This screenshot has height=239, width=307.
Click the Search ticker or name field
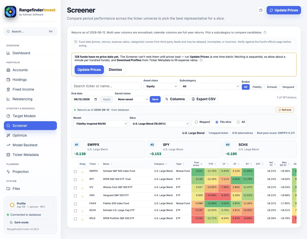(x=106, y=86)
